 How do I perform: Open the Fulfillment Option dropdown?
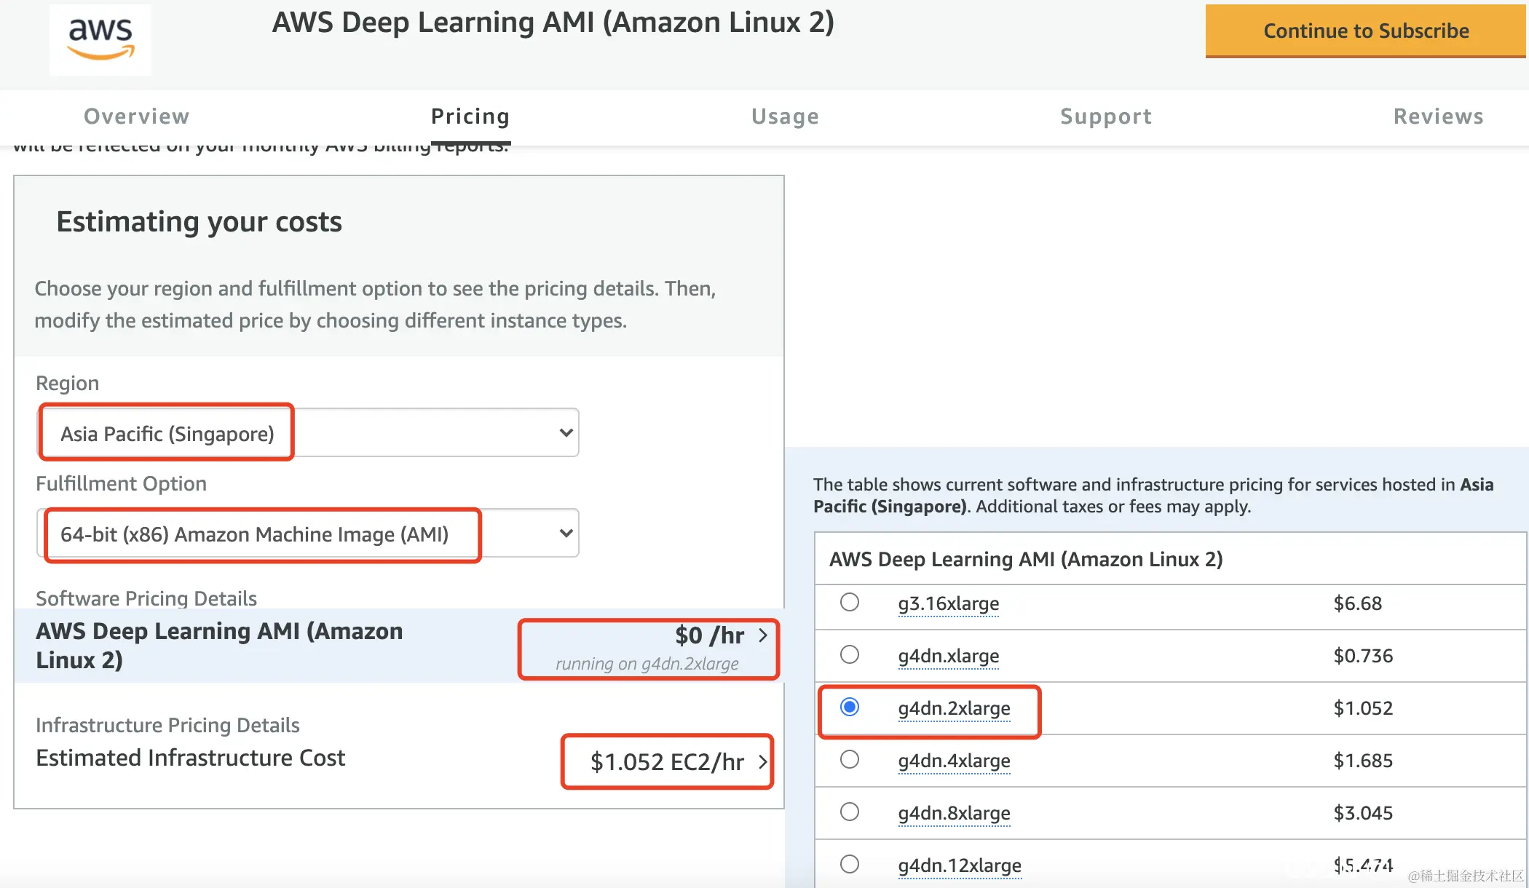[308, 534]
